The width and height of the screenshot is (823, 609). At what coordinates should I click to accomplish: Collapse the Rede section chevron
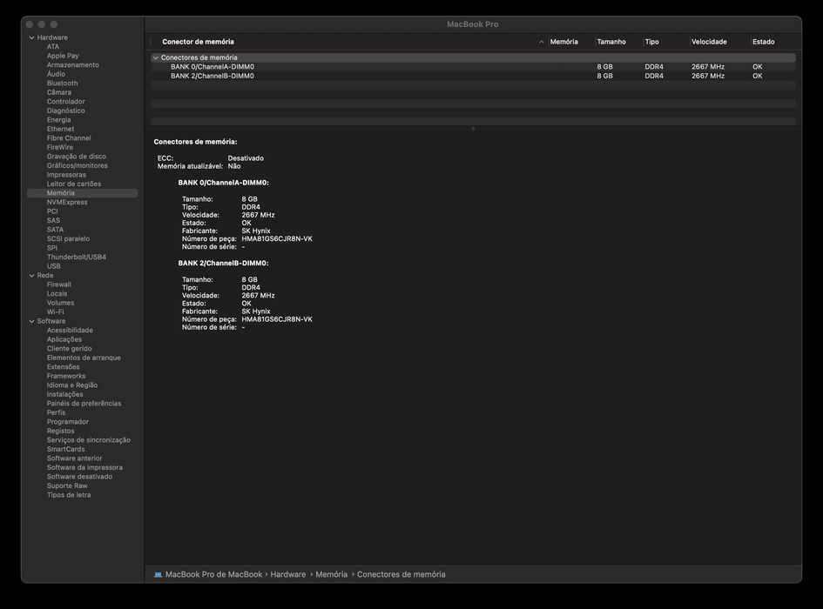tap(31, 276)
